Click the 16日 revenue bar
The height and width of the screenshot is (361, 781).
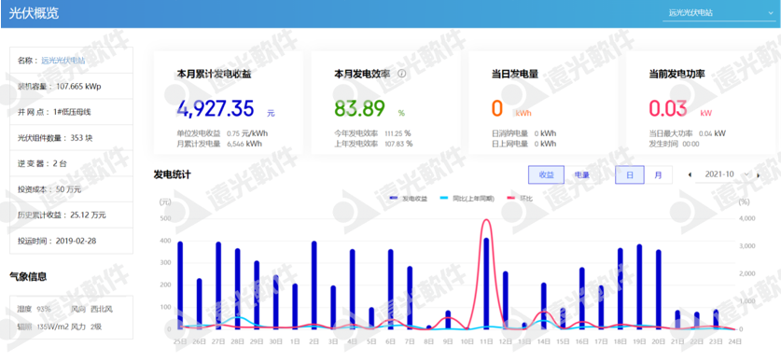(x=581, y=298)
